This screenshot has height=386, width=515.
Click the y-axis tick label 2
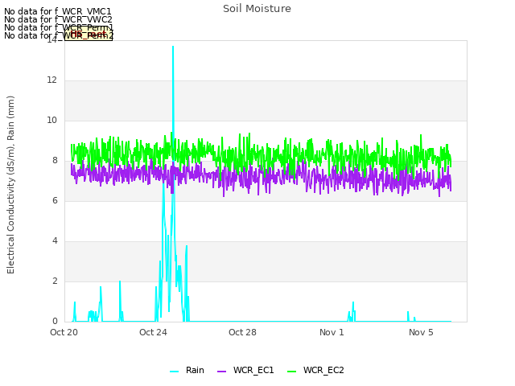(55, 281)
